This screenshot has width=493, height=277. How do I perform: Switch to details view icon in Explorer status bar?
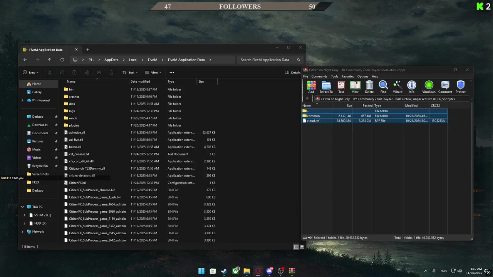(x=296, y=247)
